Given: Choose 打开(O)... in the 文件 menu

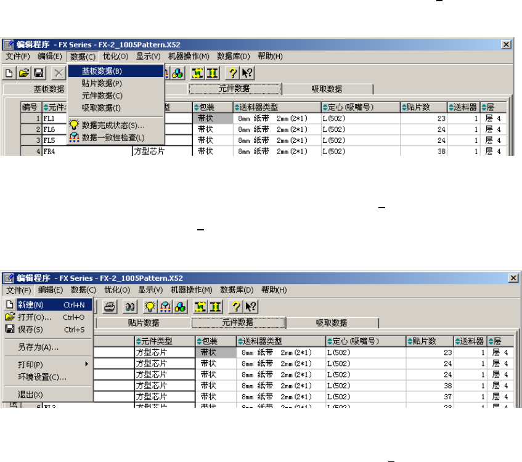Looking at the screenshot, I should click(48, 317).
